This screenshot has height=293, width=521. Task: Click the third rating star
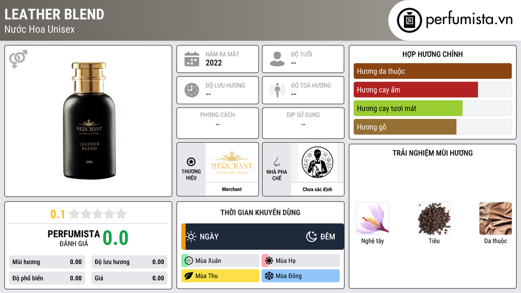(98, 214)
